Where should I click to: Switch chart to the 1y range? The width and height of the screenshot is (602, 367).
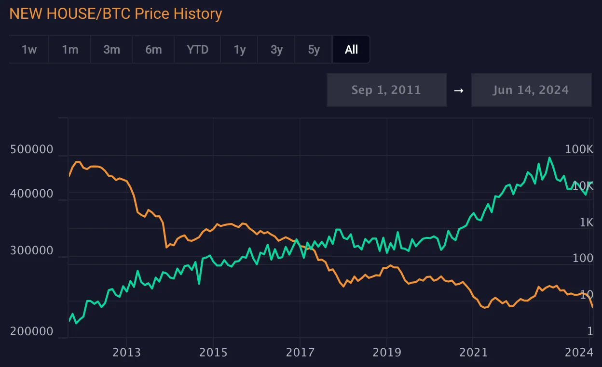(x=239, y=50)
